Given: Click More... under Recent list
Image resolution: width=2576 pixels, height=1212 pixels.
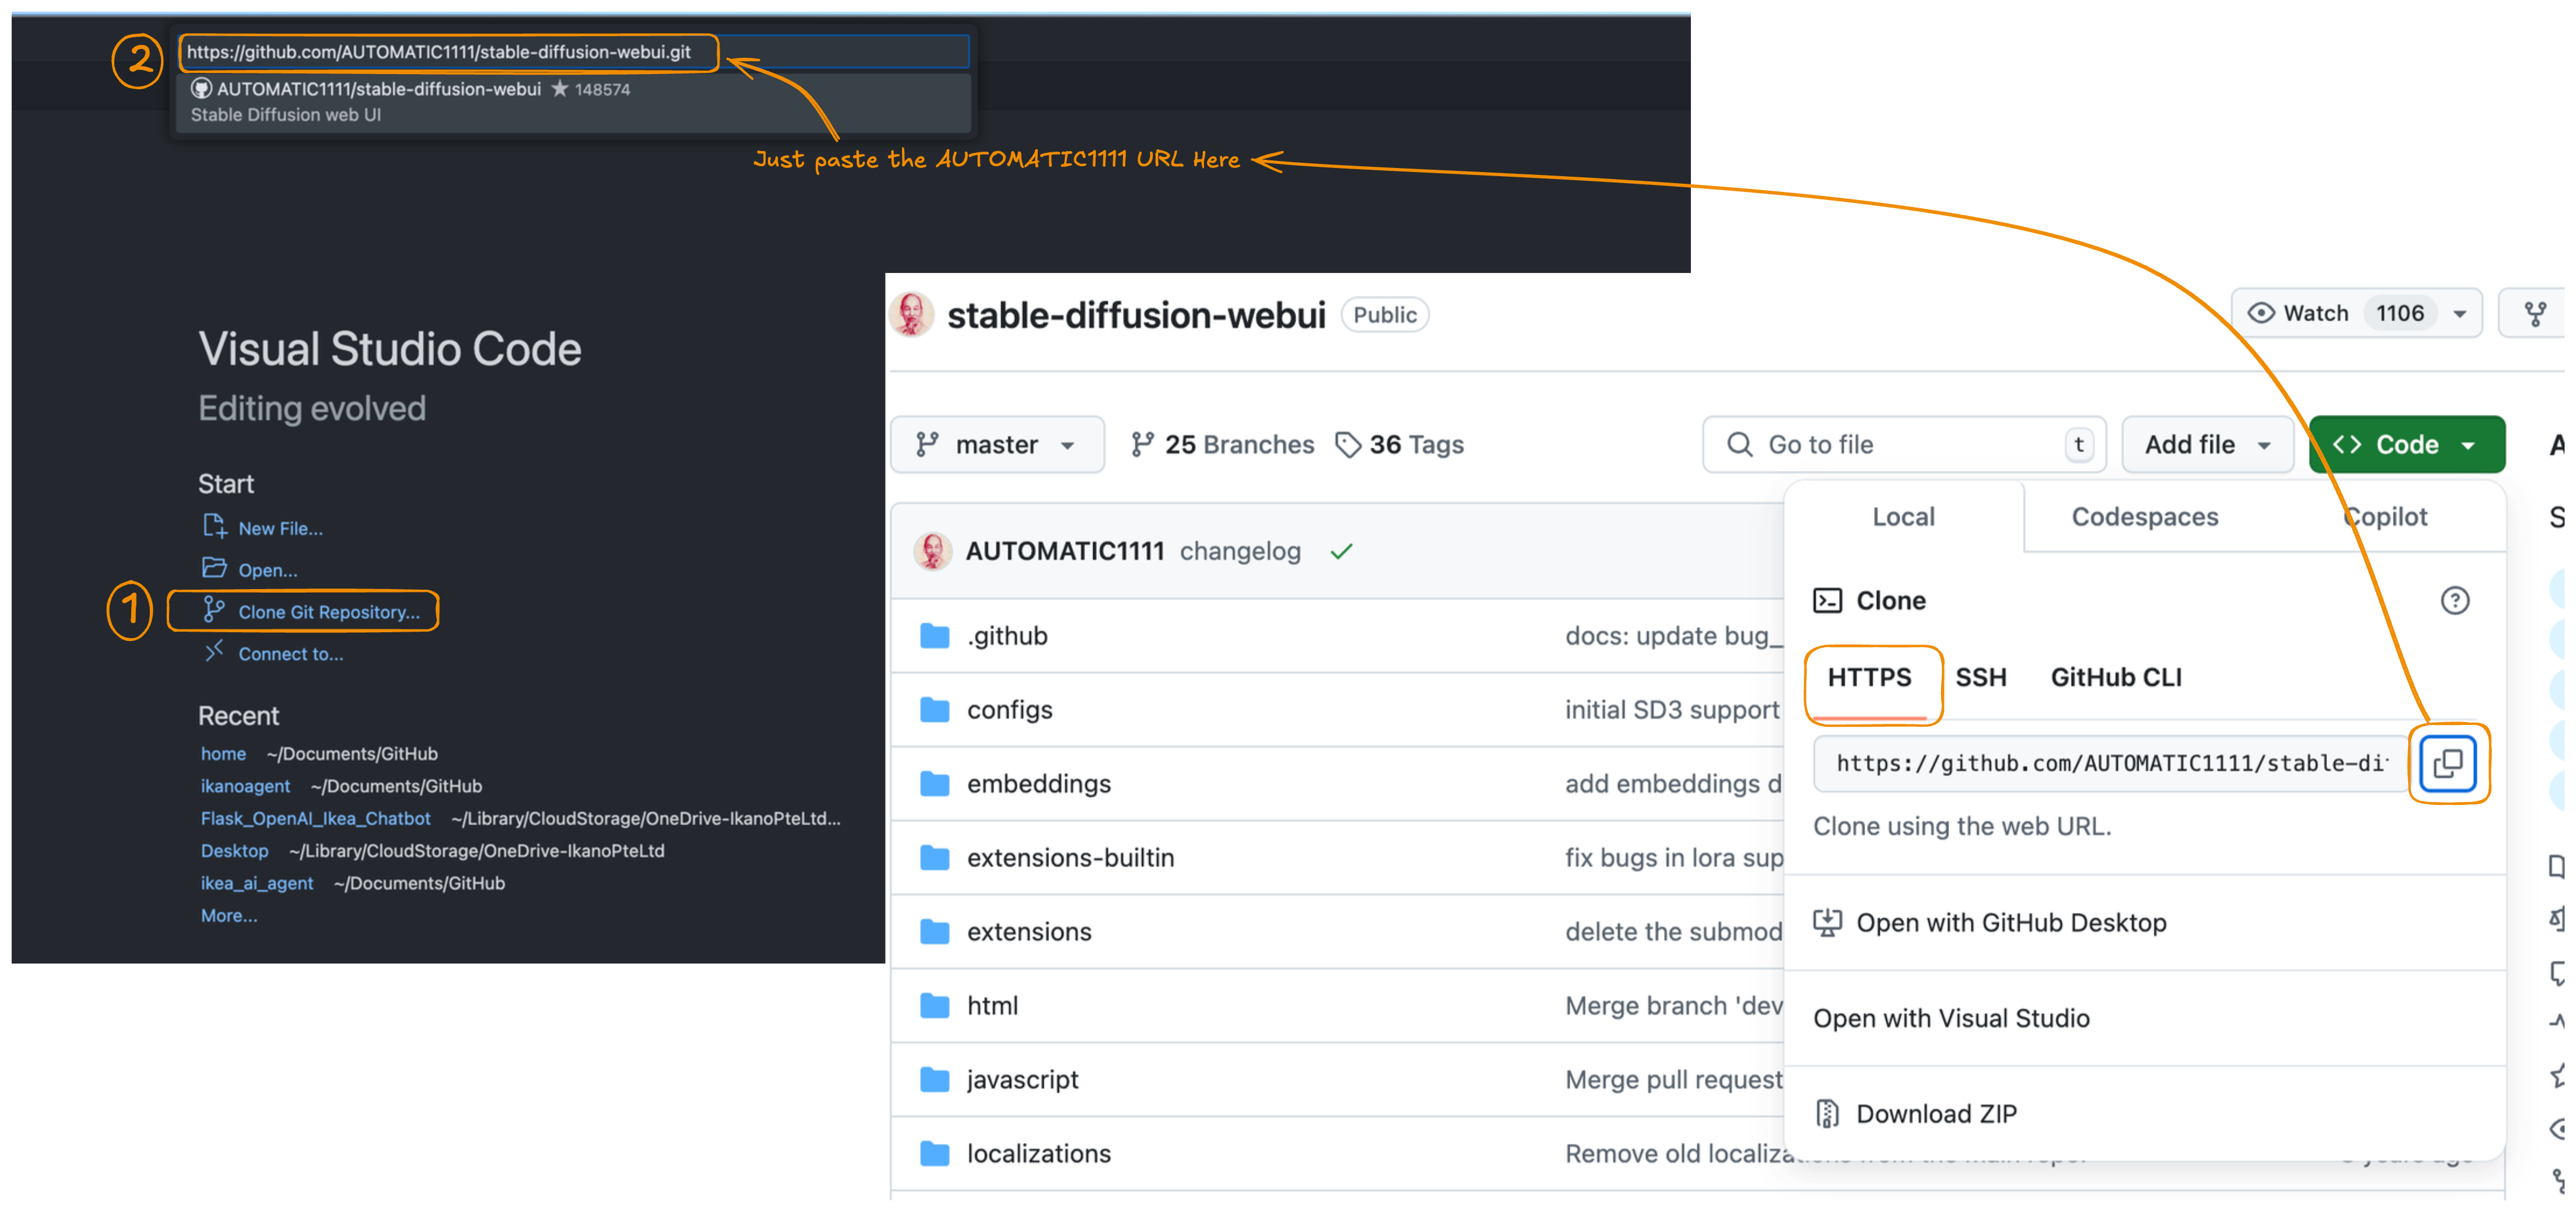Looking at the screenshot, I should (x=228, y=916).
